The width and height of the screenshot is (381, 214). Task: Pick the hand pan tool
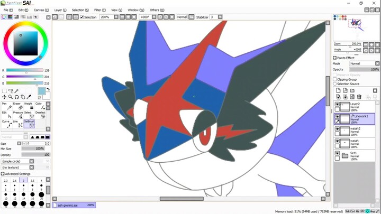pyautogui.click(x=23, y=97)
